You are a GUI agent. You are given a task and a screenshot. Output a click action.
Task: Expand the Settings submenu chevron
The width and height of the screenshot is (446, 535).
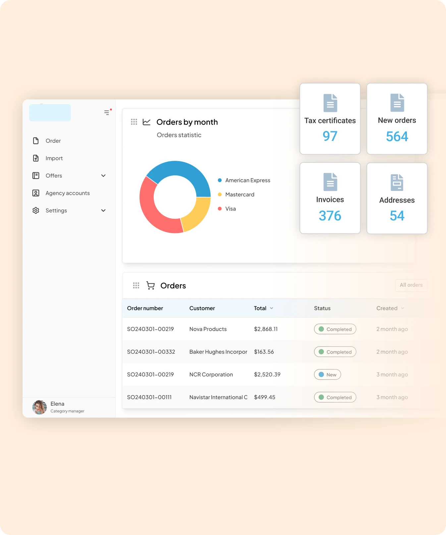(x=103, y=210)
